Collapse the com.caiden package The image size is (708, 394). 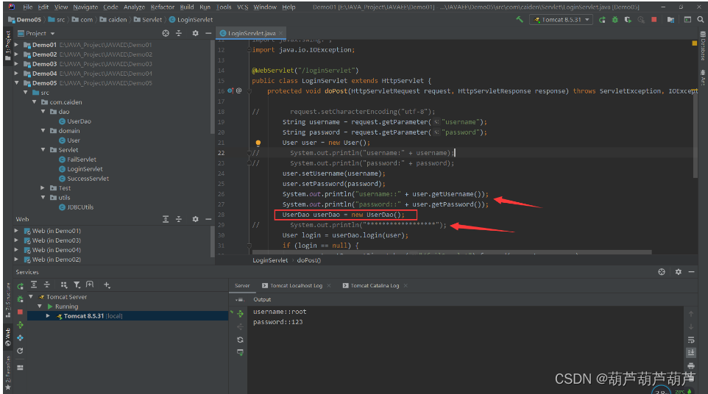coord(35,102)
